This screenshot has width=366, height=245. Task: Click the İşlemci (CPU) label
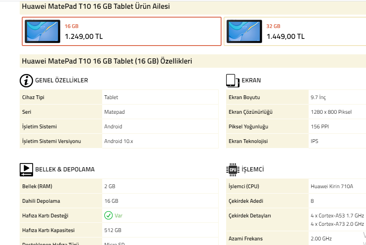pos(244,186)
